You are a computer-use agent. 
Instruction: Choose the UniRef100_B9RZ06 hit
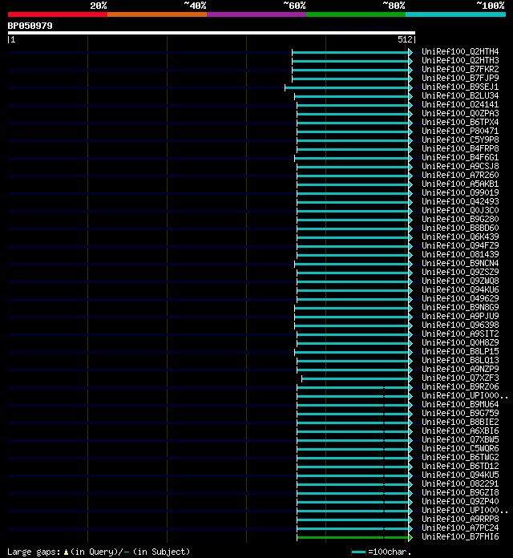(460, 386)
